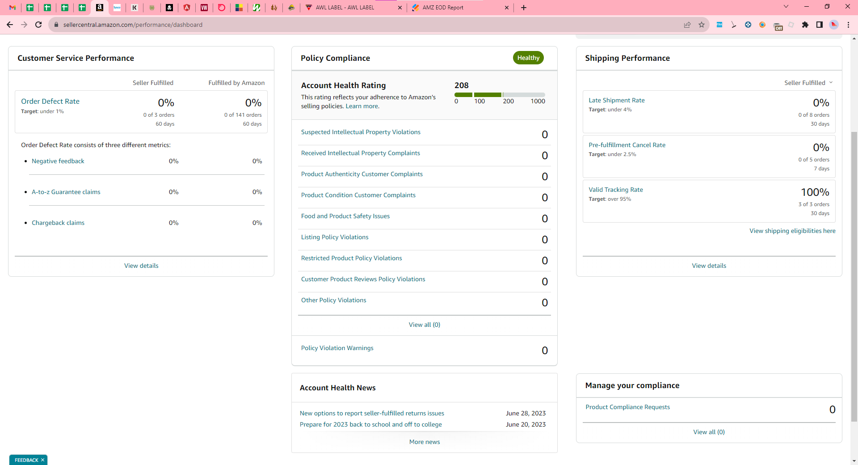Image resolution: width=858 pixels, height=465 pixels.
Task: Open the skull icon pinned tab
Action: 169,8
